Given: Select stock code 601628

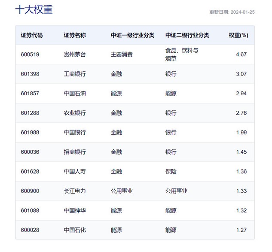Looking at the screenshot, I should pyautogui.click(x=30, y=172).
